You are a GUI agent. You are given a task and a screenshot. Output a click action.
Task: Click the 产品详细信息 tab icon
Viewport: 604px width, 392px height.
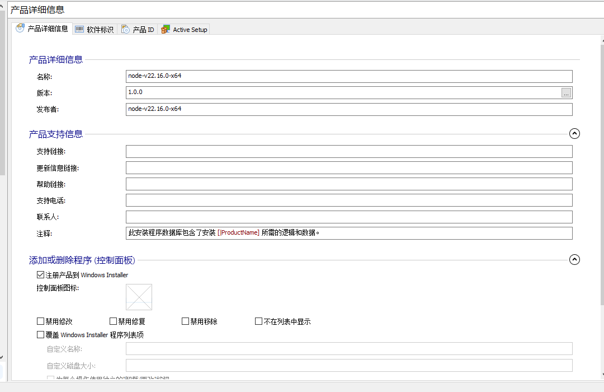pyautogui.click(x=20, y=28)
